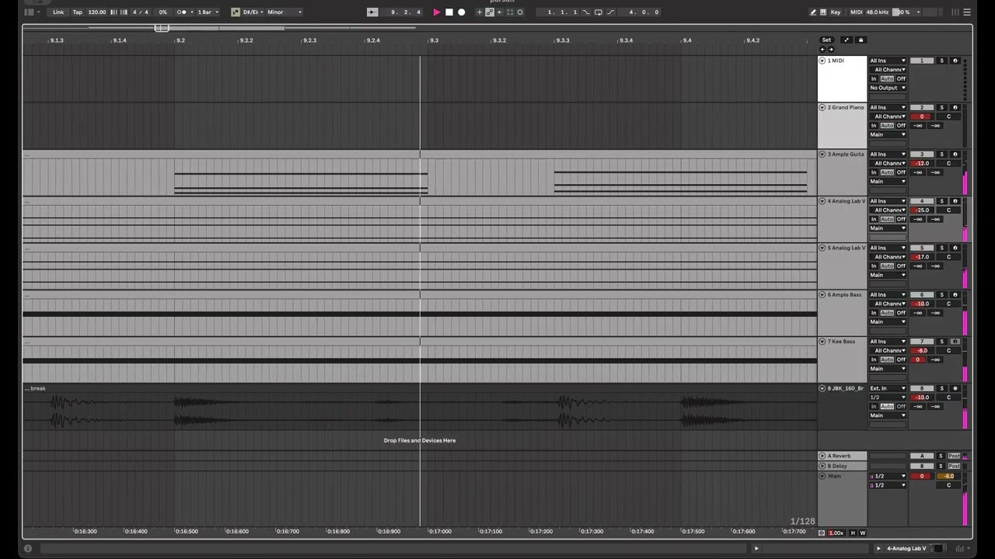Click the MIDI Arrangement Overdub plus icon
This screenshot has width=995, height=559.
click(x=480, y=12)
